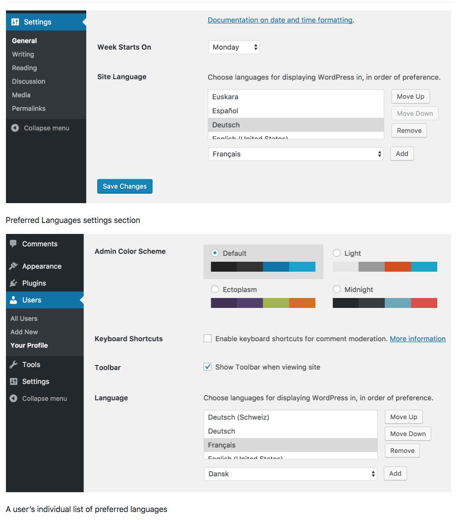Click the Collapse menu arrow icon under Permalinks
This screenshot has width=466, height=520.
pos(15,128)
